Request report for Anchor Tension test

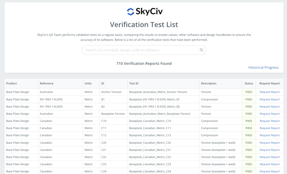coord(269,92)
